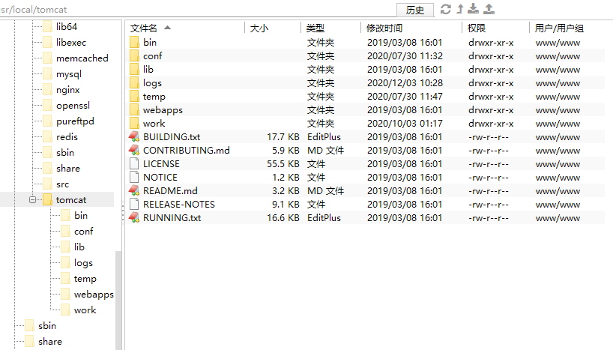Click the BUILDING.txt EditPlus file icon
Screen dimensions: 613x350
point(134,137)
